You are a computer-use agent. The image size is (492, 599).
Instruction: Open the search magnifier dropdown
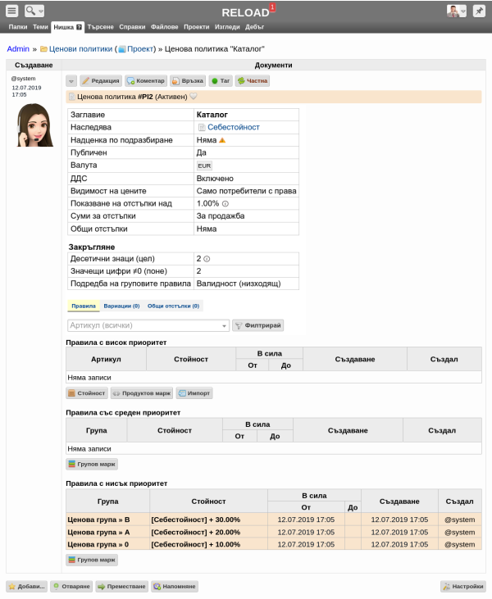pos(34,11)
